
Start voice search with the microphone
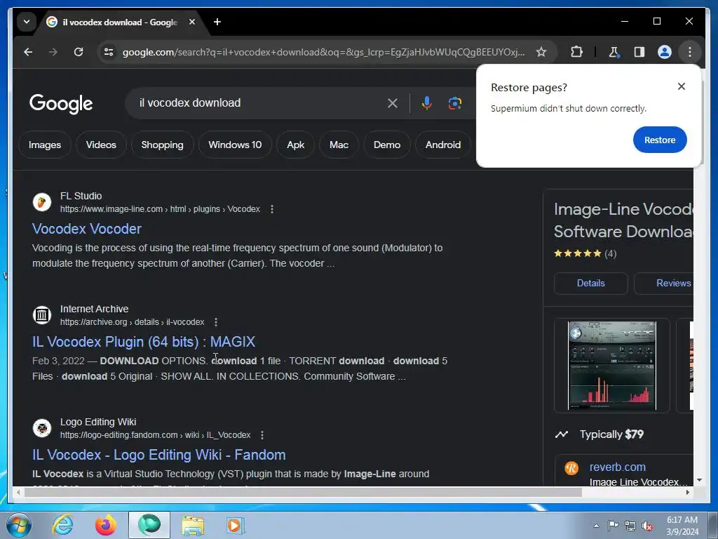(x=427, y=103)
